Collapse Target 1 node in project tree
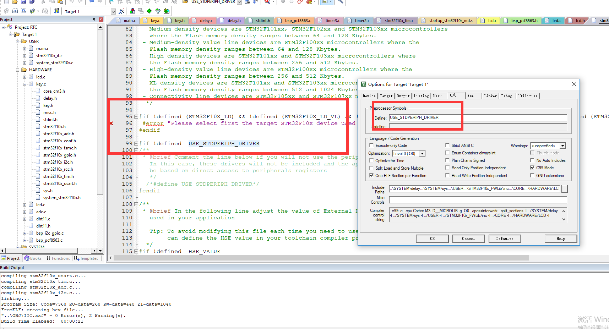Viewport: 609px width, 329px height. 11,34
